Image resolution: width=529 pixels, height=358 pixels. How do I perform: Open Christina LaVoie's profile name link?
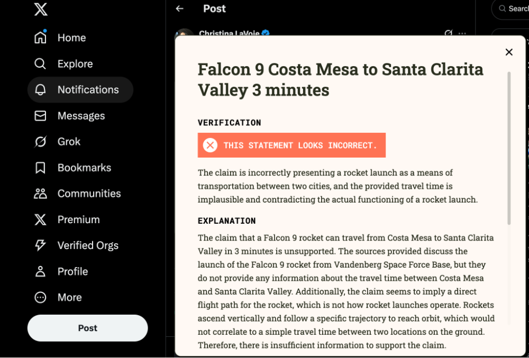coord(230,33)
